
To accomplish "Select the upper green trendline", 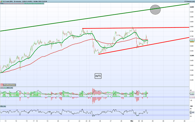I will (x=94, y=18).
